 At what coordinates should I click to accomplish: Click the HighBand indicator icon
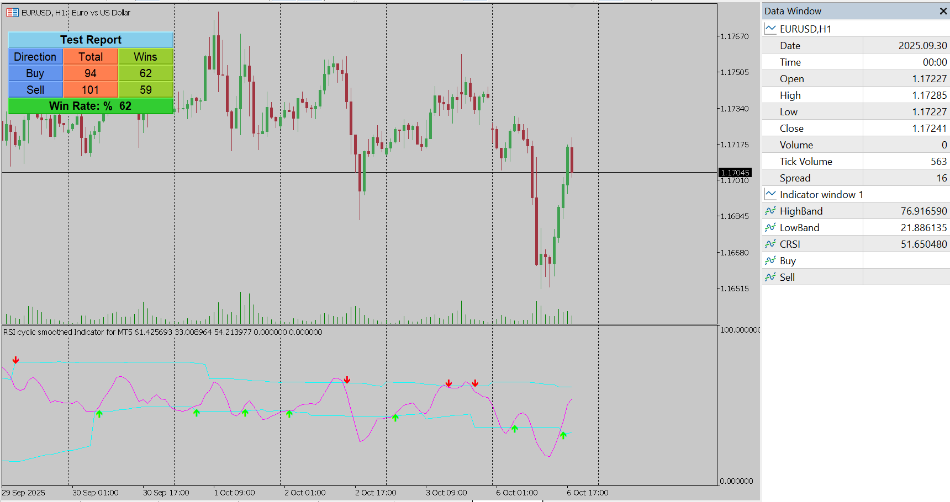pyautogui.click(x=770, y=211)
